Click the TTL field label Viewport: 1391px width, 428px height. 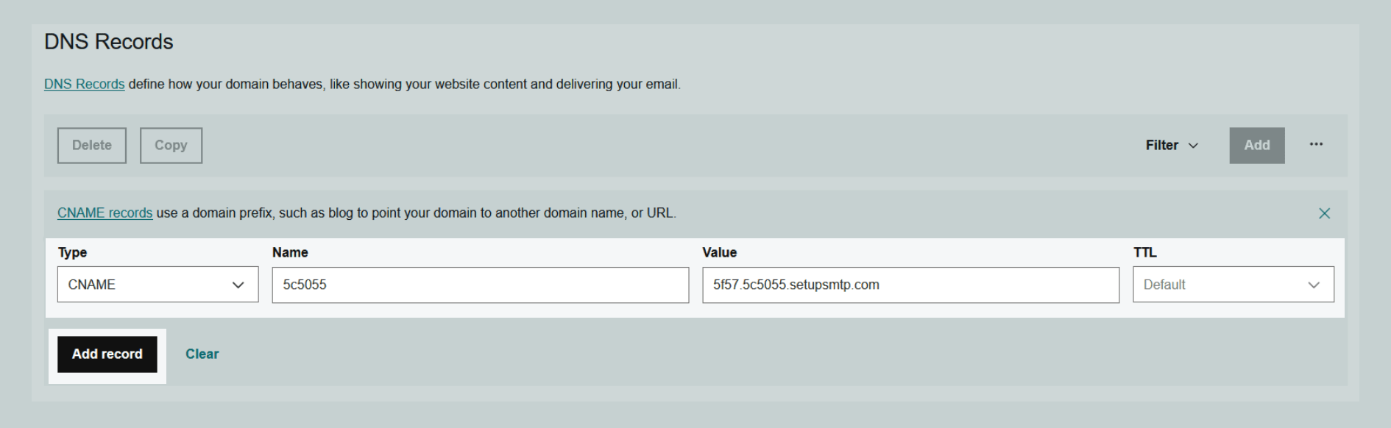(1144, 252)
